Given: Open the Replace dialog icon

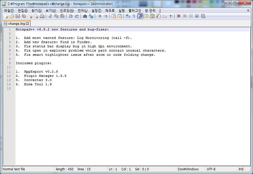Looking at the screenshot, I should [91, 16].
